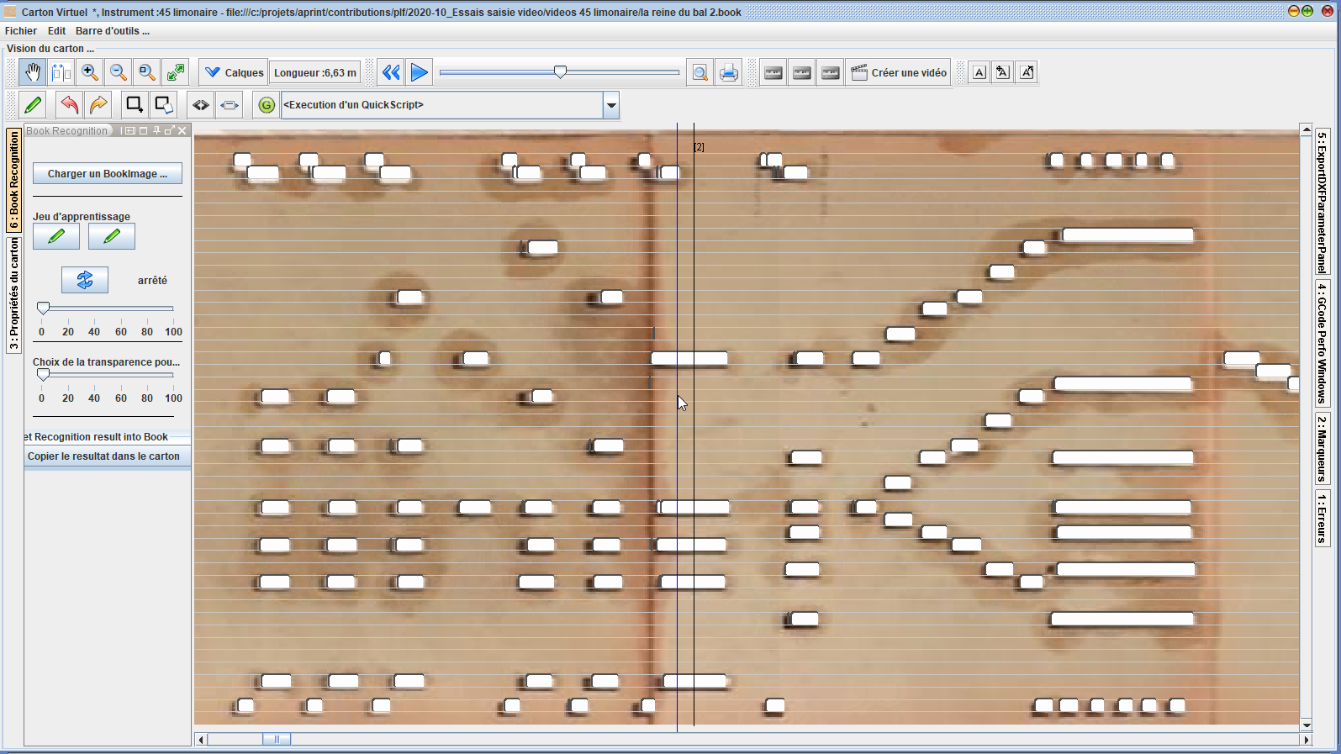Click Charger un BookImage button
The image size is (1341, 754).
pyautogui.click(x=108, y=173)
